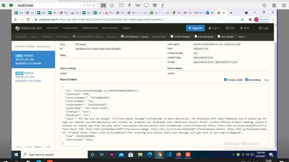This screenshot has height=162, width=289.
Task: Click the New button in header
Action: point(244,28)
